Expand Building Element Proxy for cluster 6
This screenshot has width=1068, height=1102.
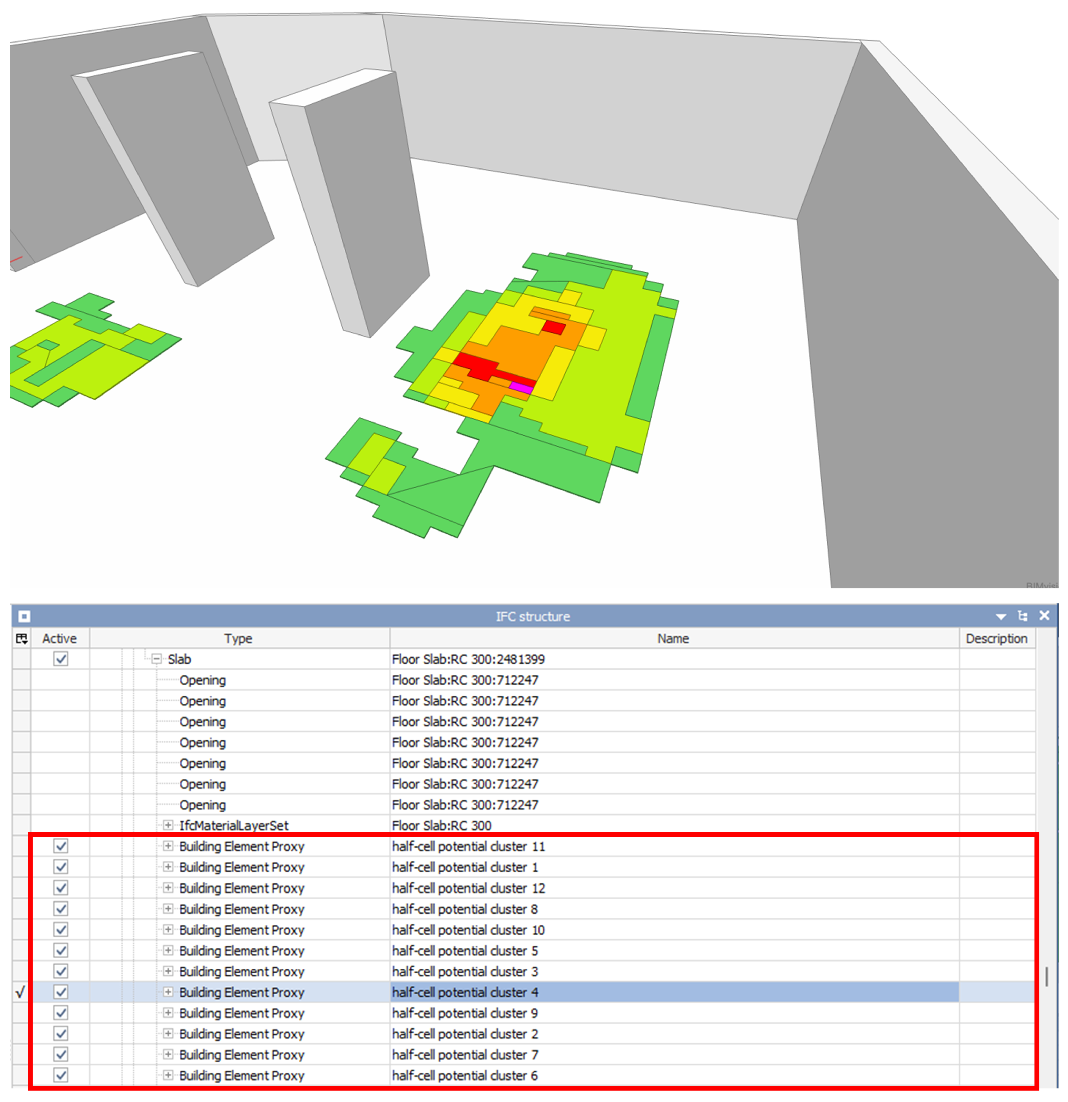click(168, 1075)
